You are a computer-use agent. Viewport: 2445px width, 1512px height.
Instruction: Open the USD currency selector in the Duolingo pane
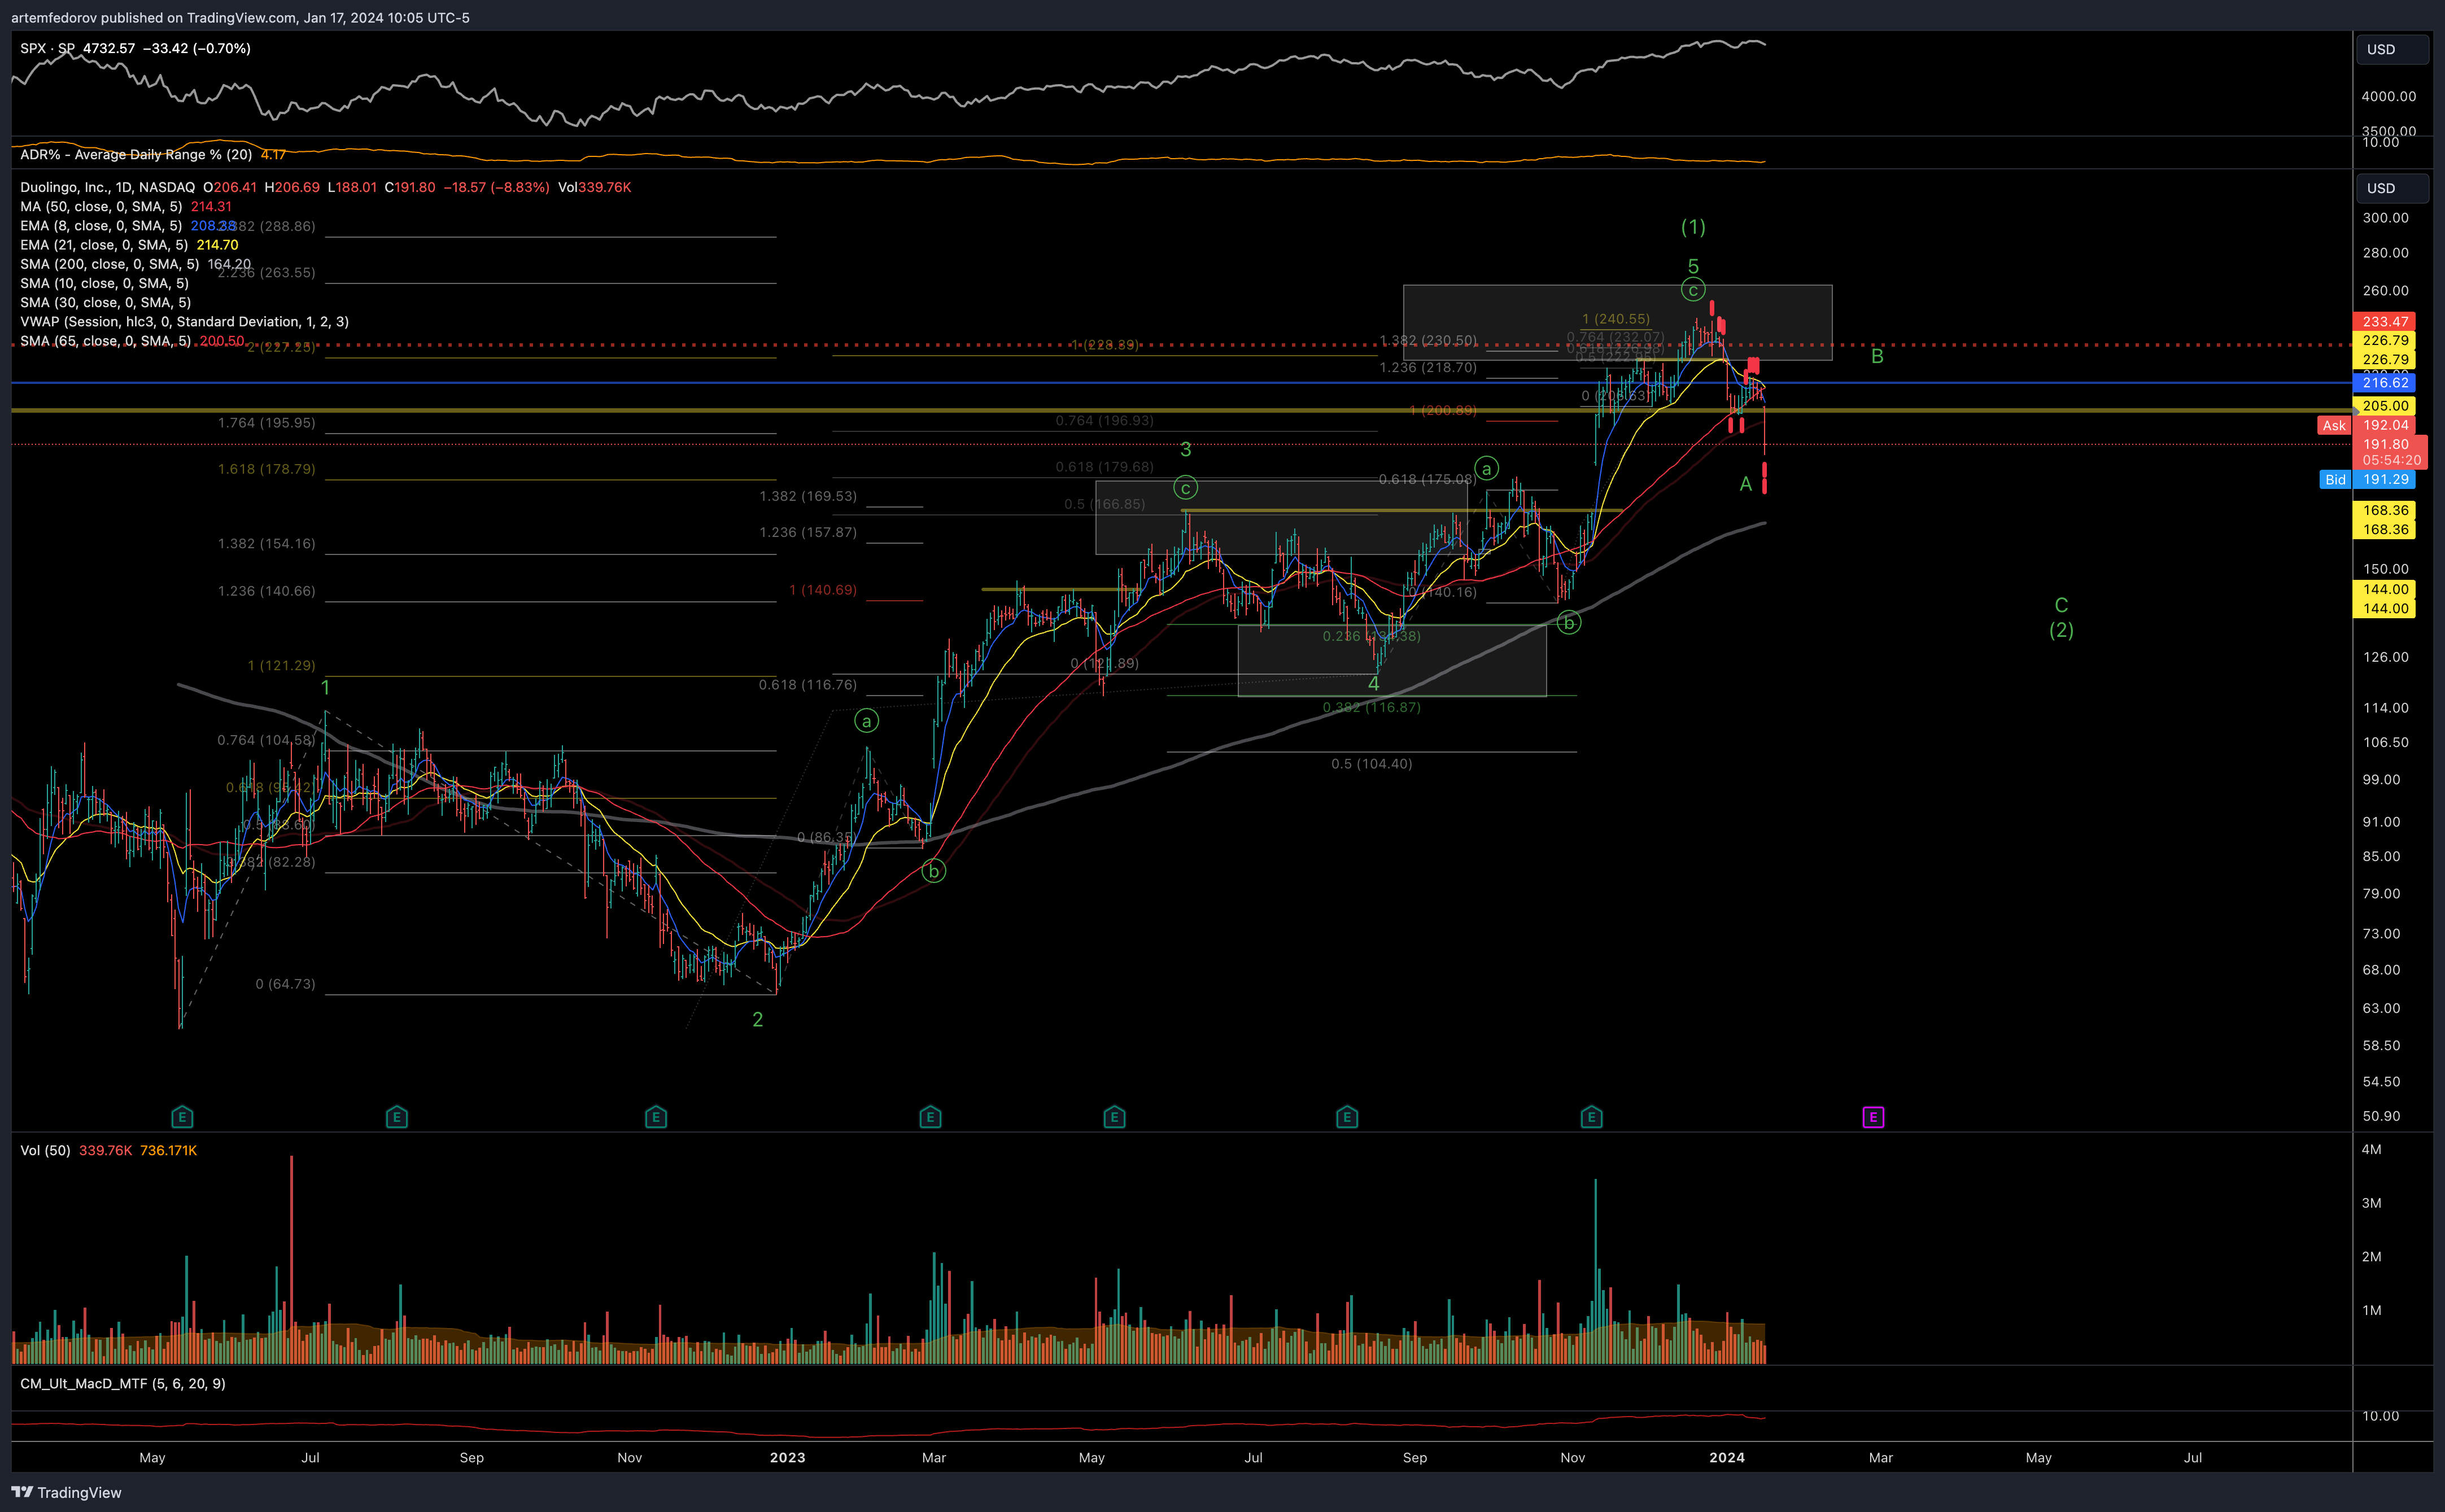point(2392,188)
